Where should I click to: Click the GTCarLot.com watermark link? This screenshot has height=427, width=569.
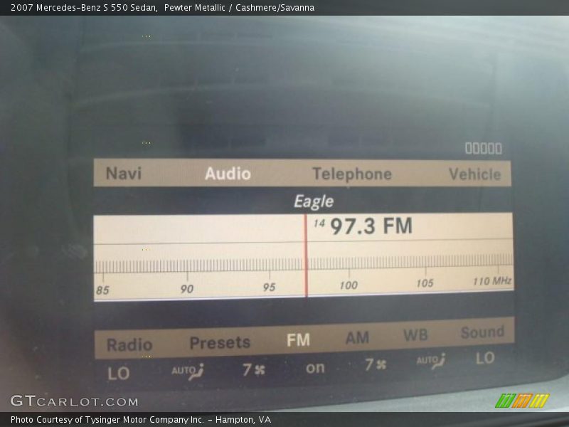click(74, 401)
